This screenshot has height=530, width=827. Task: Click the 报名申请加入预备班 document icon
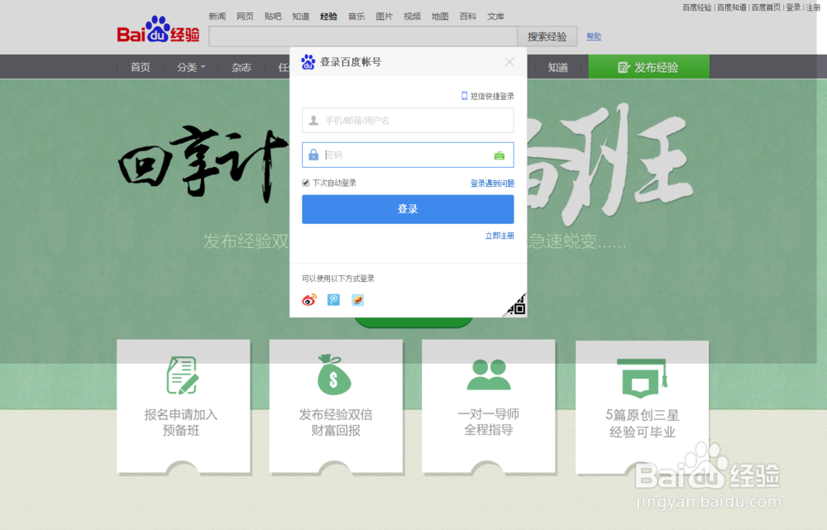coord(183,375)
